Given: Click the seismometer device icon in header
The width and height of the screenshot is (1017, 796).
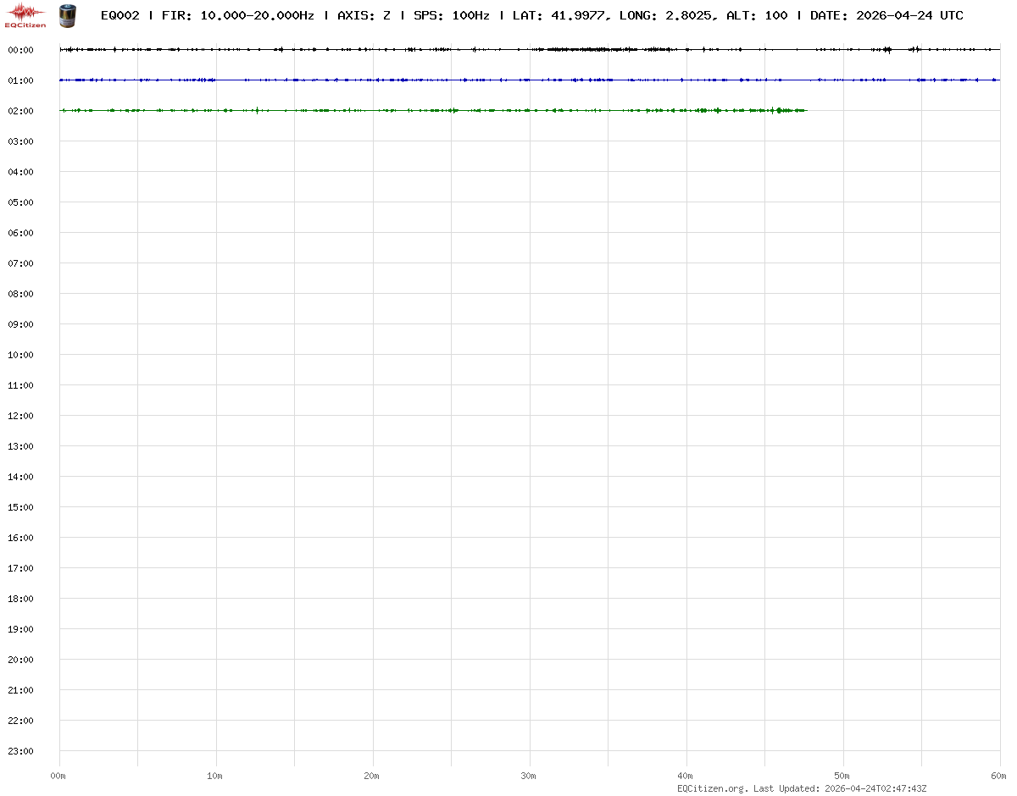Looking at the screenshot, I should [x=68, y=15].
